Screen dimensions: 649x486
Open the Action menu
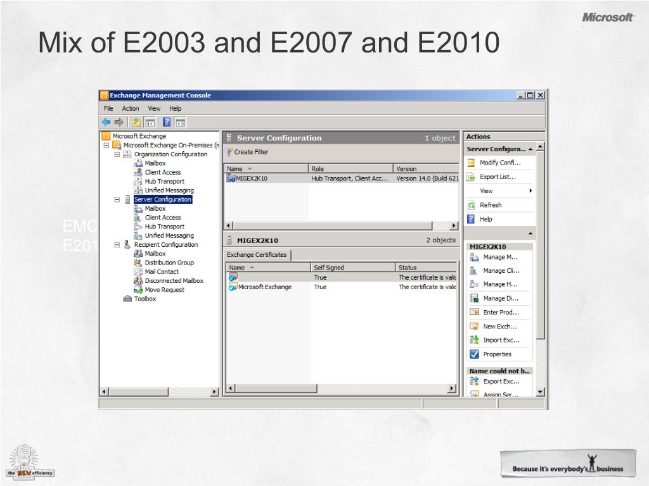coord(131,108)
